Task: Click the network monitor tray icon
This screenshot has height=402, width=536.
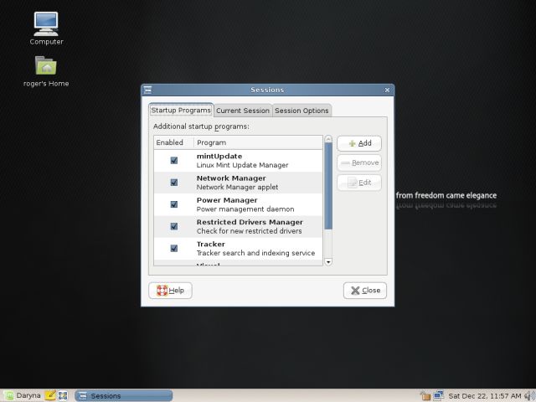Action: pyautogui.click(x=439, y=395)
